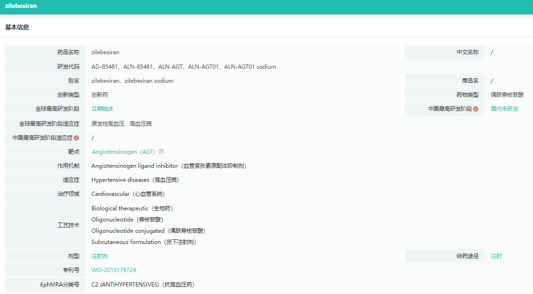533x294 pixels.
Task: Select indication text 原发性高血压、高血压病
Action: [122, 124]
